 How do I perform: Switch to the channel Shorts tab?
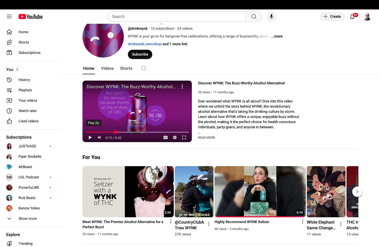click(126, 68)
